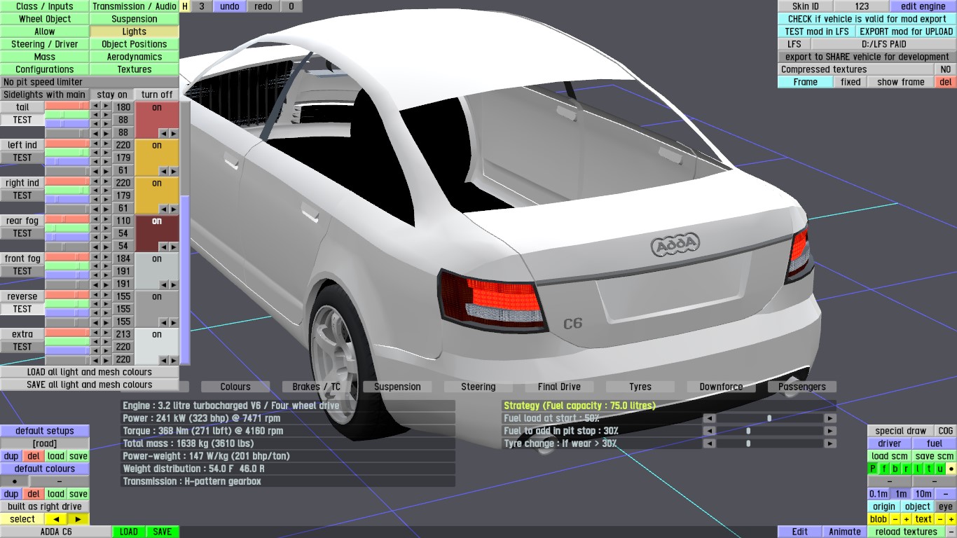This screenshot has width=957, height=538.
Task: Click LOAD all light and mesh colours
Action: tap(90, 372)
